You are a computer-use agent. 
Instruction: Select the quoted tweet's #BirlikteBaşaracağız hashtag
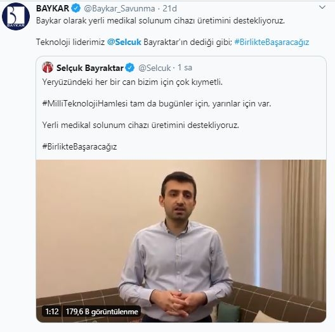79,147
